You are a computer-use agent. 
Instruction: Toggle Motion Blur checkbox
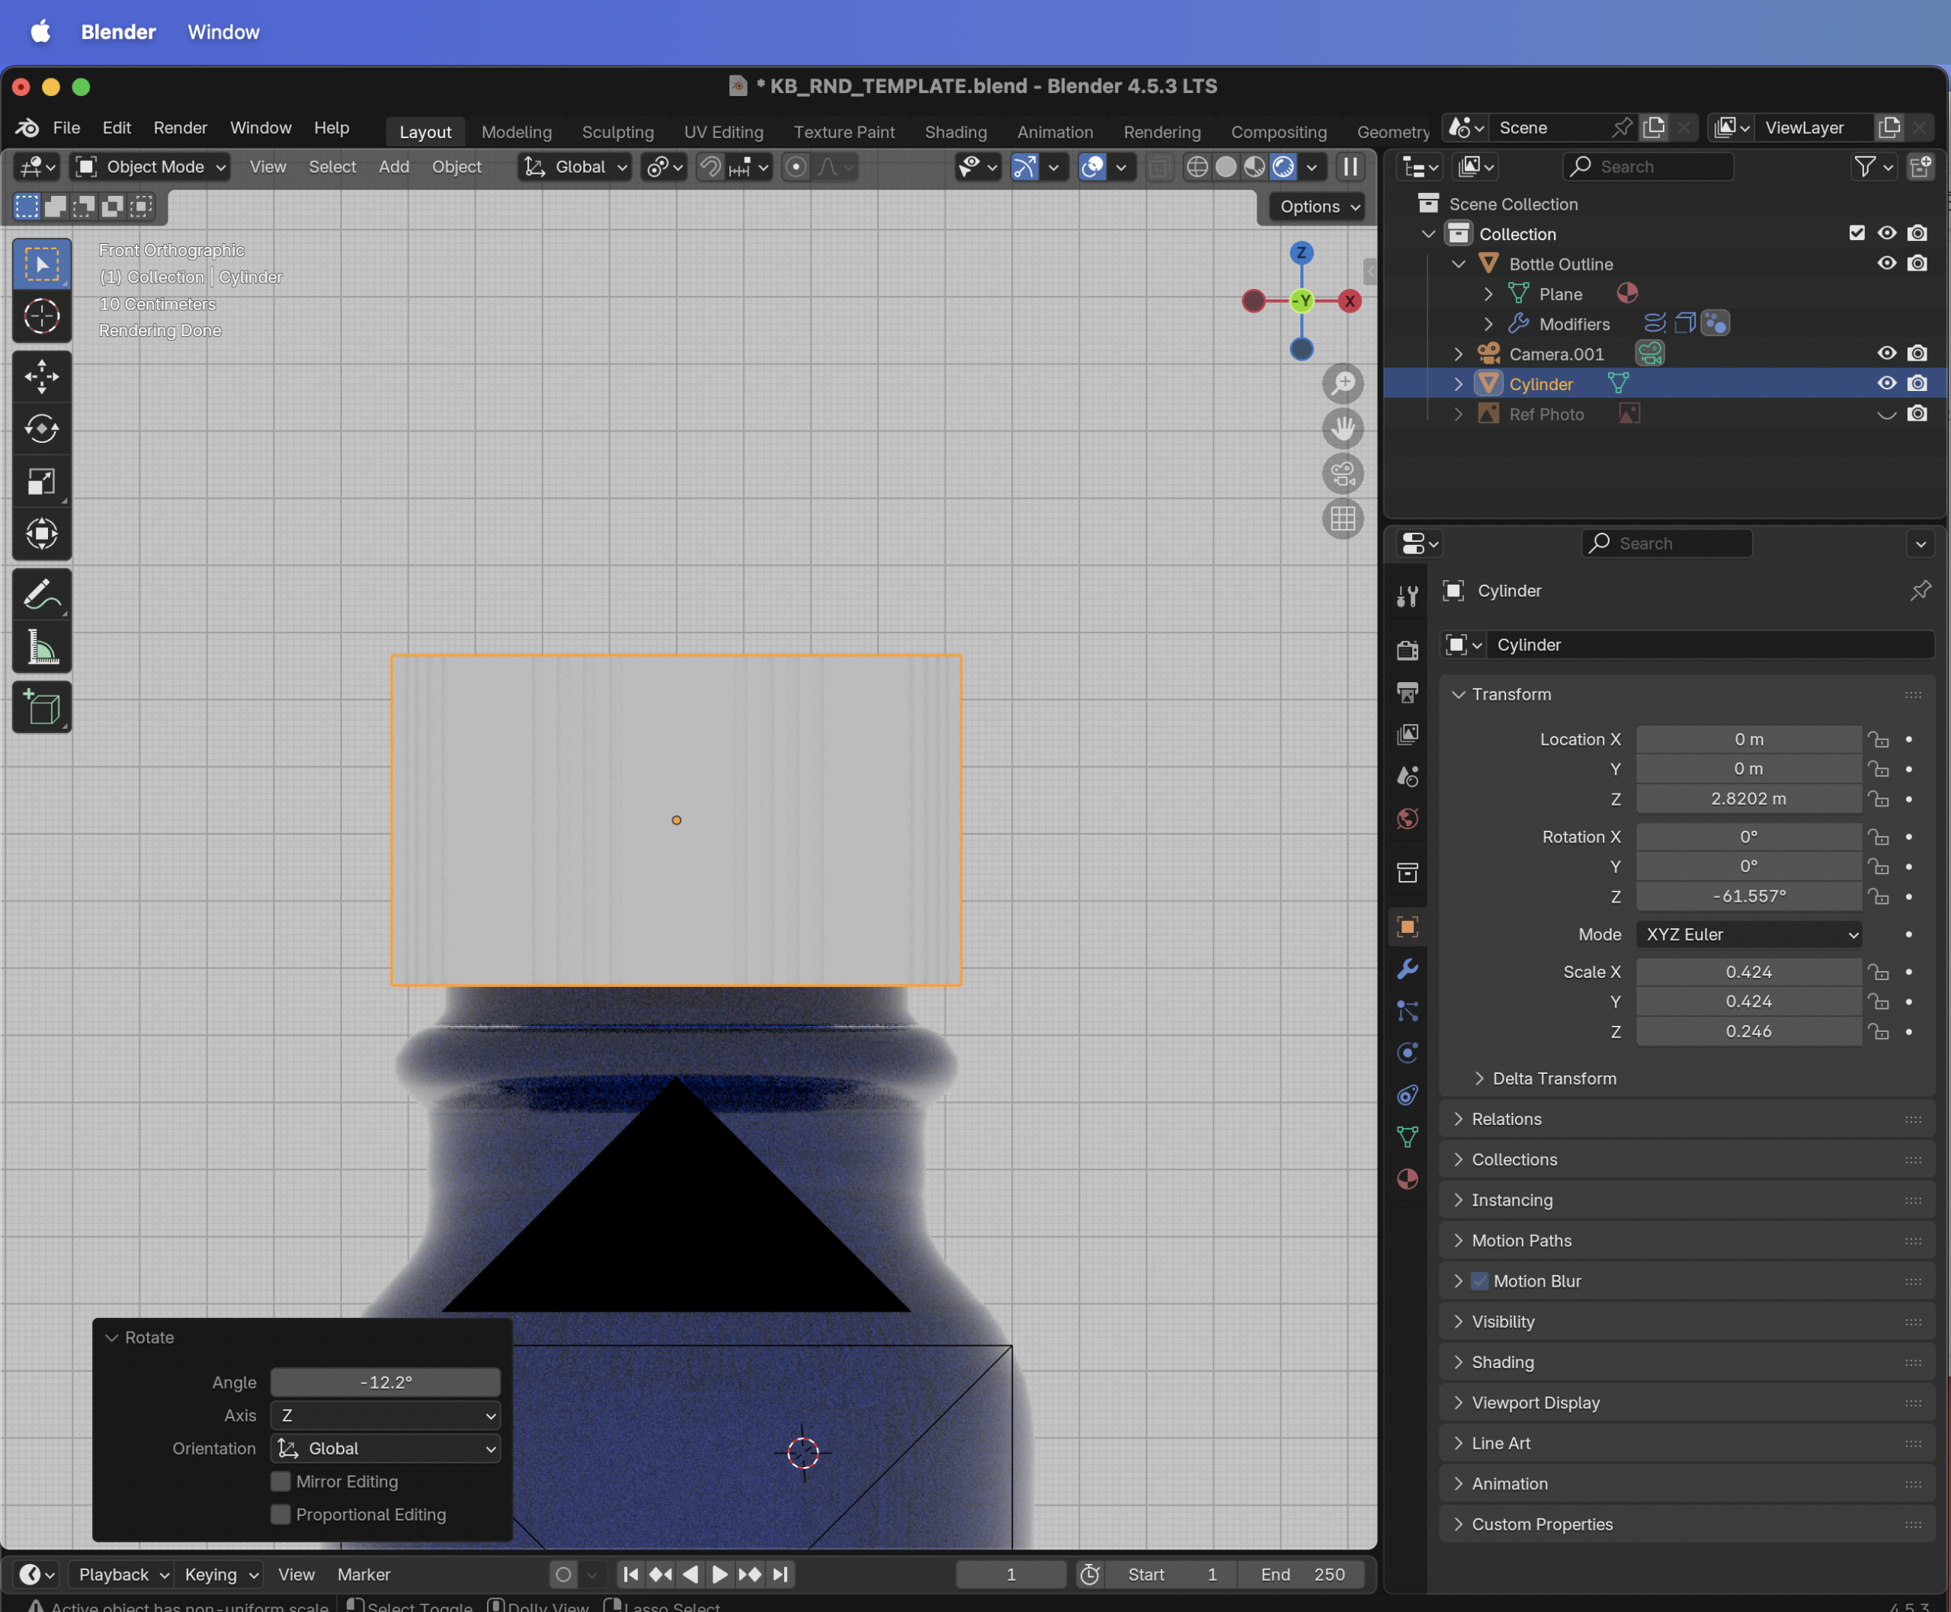click(1480, 1281)
